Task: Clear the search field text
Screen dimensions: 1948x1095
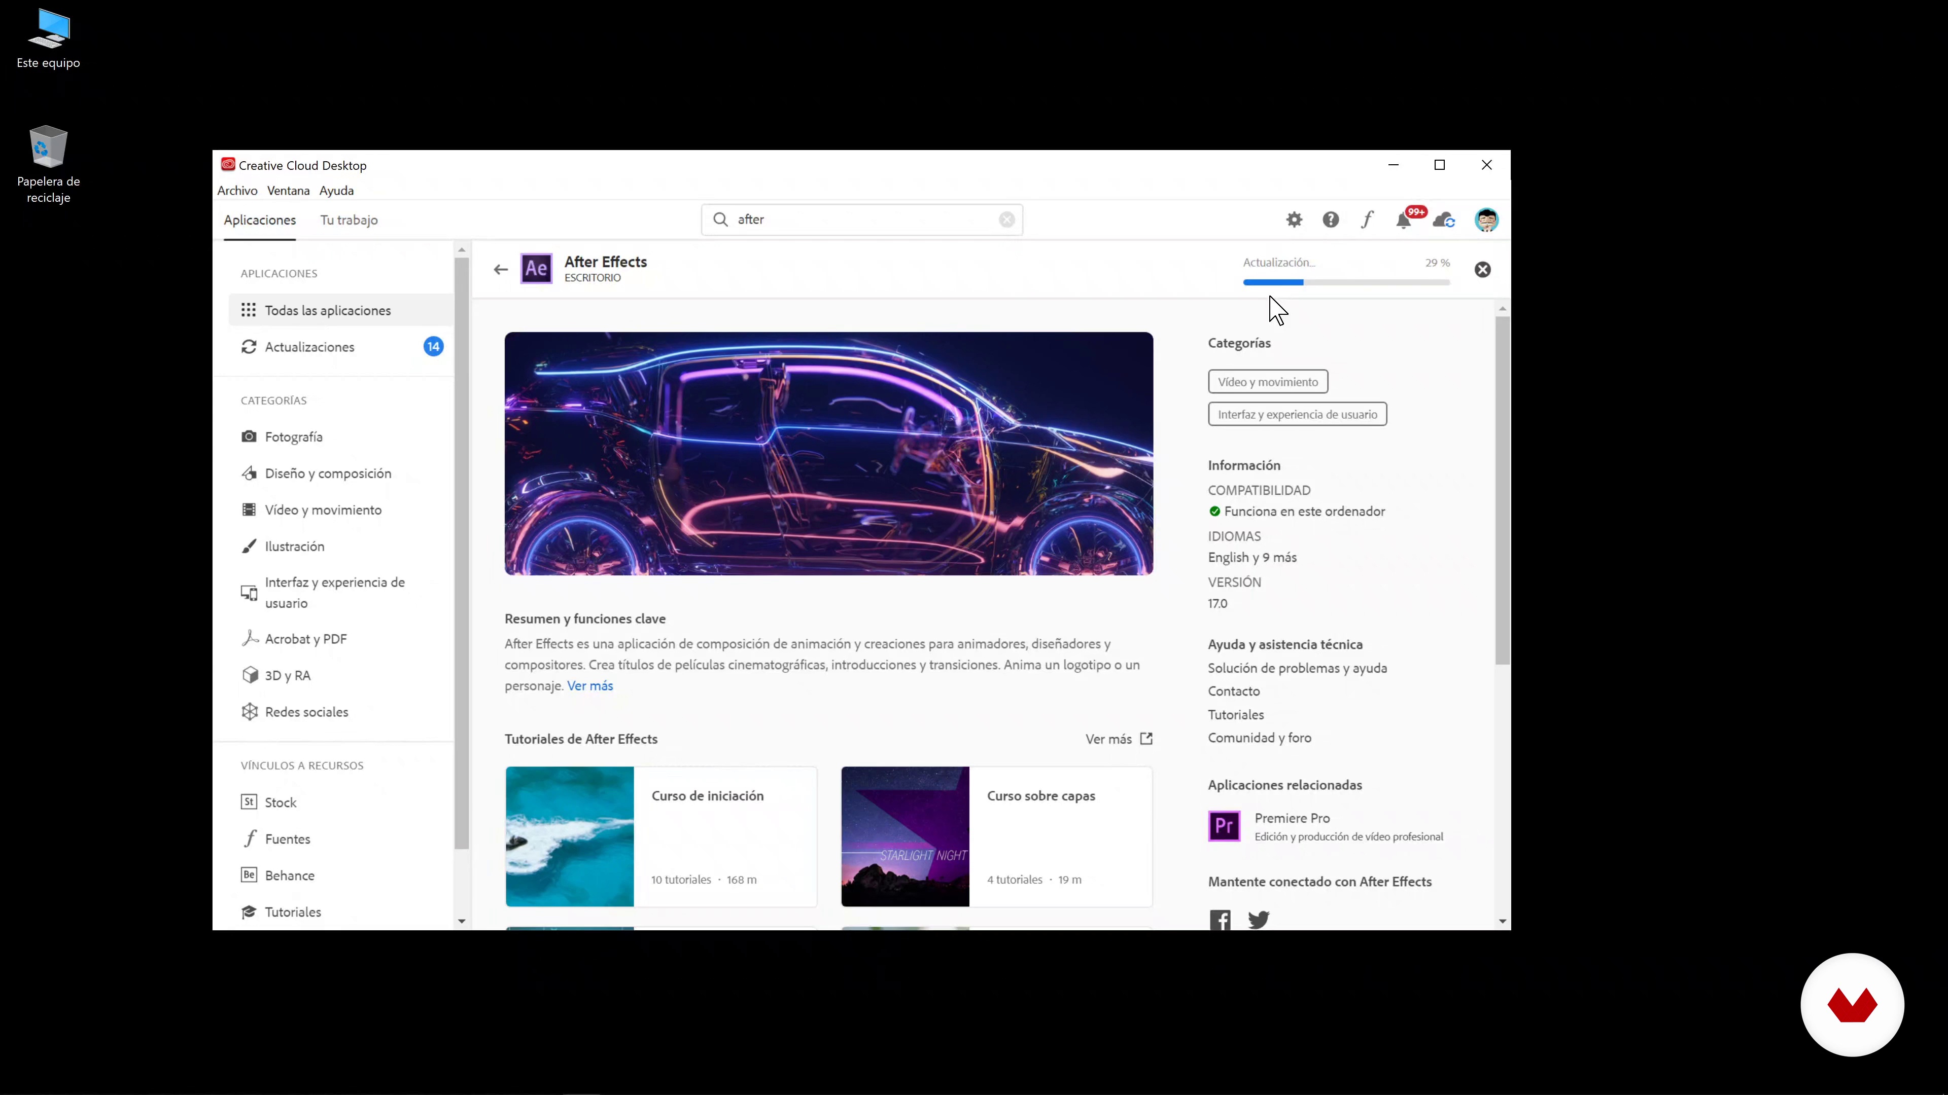Action: tap(1006, 219)
